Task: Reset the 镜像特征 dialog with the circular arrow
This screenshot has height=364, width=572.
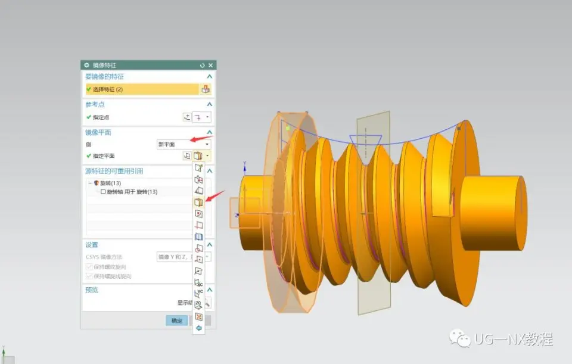Action: (x=202, y=66)
